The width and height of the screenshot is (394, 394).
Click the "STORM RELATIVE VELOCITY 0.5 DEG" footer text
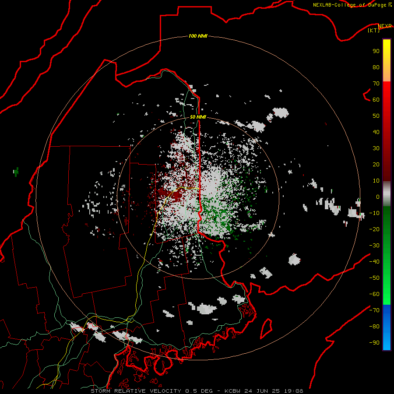(x=151, y=391)
